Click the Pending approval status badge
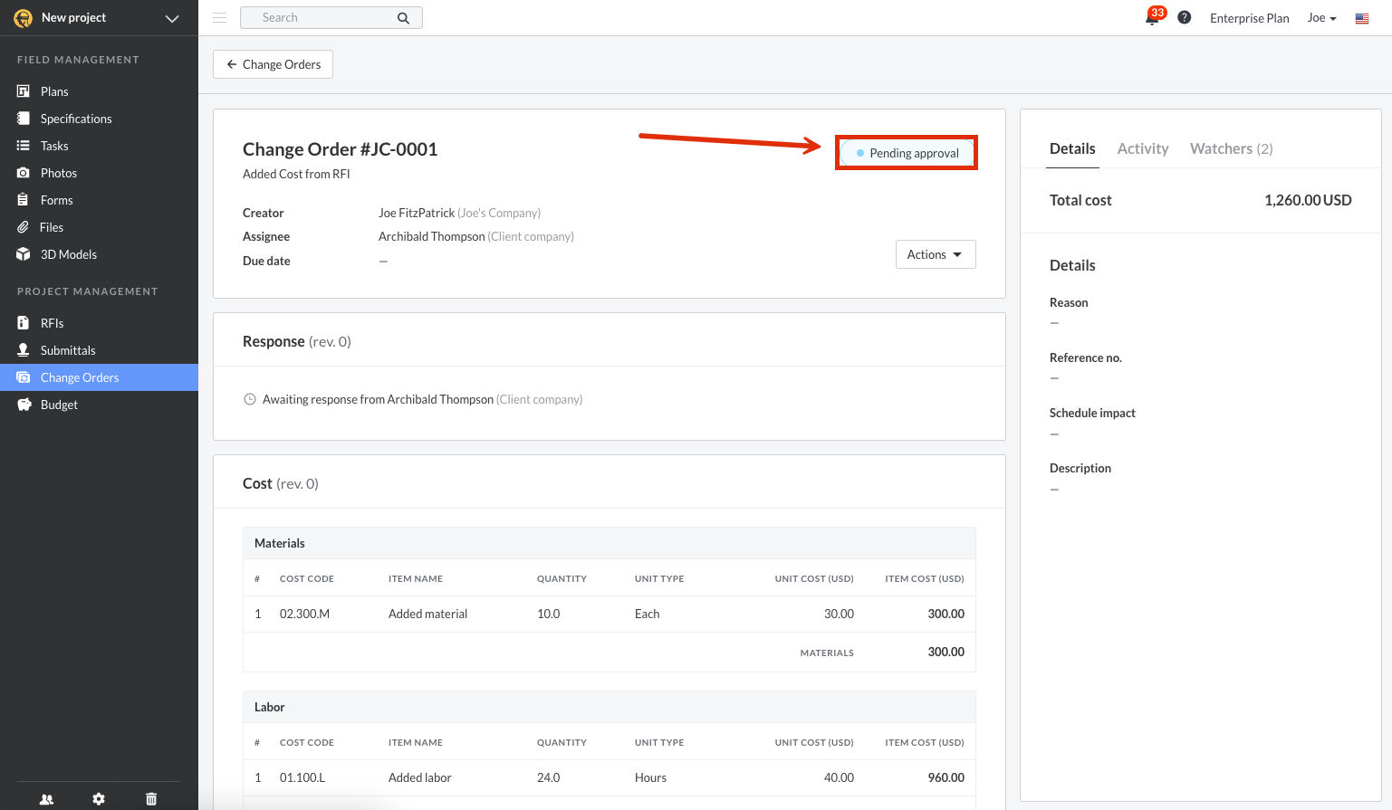This screenshot has height=810, width=1392. point(907,153)
